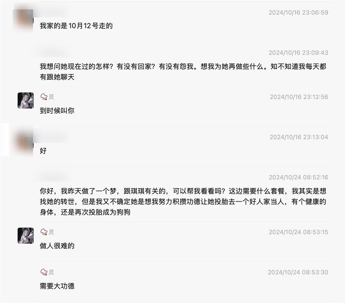Open 灵's avatar next to "做人很难的"
The height and width of the screenshot is (303, 345).
tap(26, 236)
